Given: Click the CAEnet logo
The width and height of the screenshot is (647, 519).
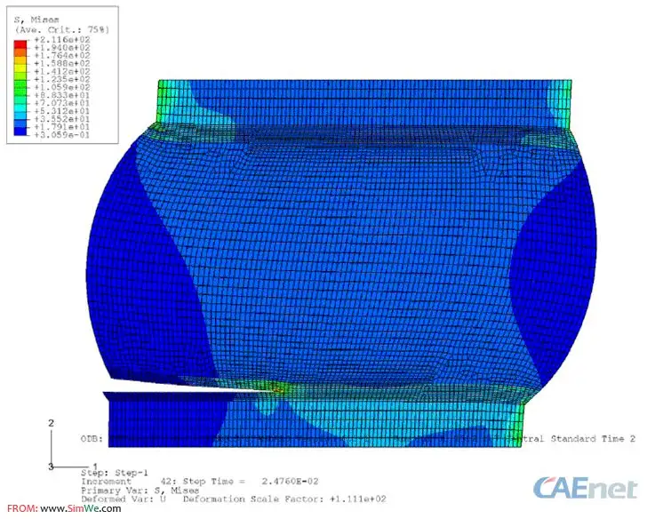Looking at the screenshot, I should (585, 487).
